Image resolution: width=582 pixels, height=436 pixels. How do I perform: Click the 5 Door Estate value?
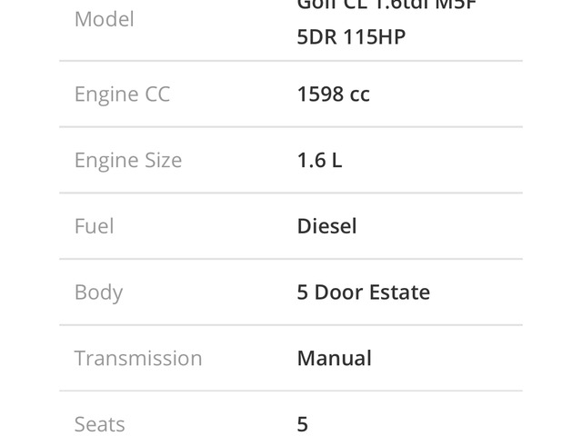[x=363, y=292]
